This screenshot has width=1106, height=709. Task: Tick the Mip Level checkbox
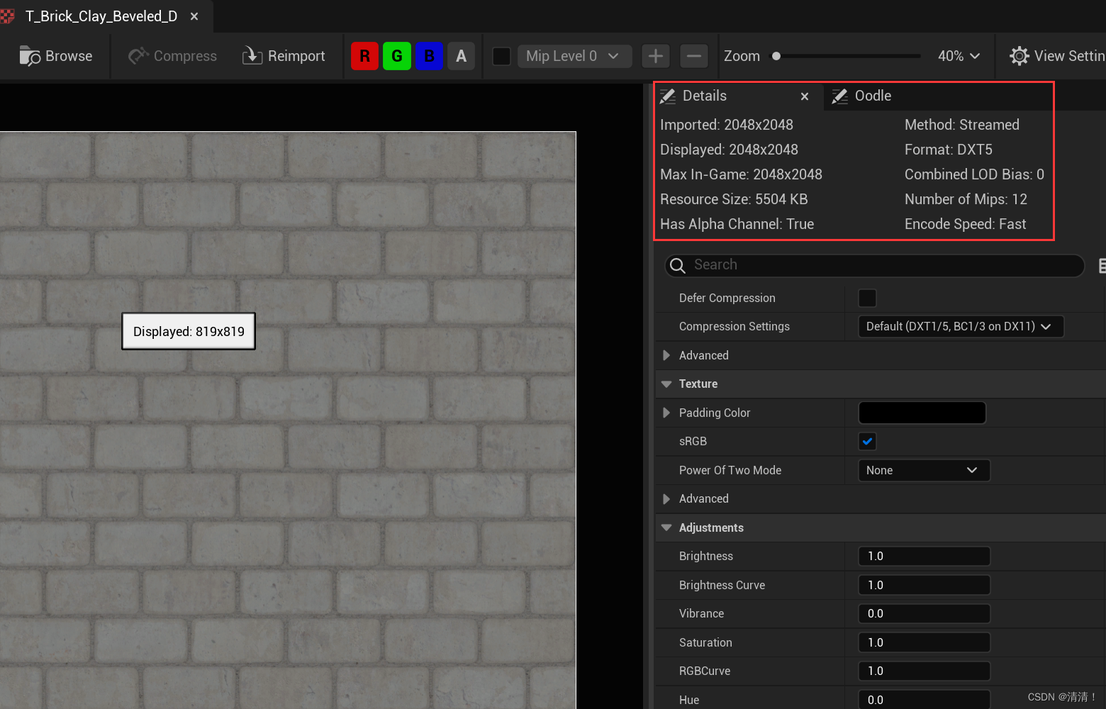click(x=501, y=56)
